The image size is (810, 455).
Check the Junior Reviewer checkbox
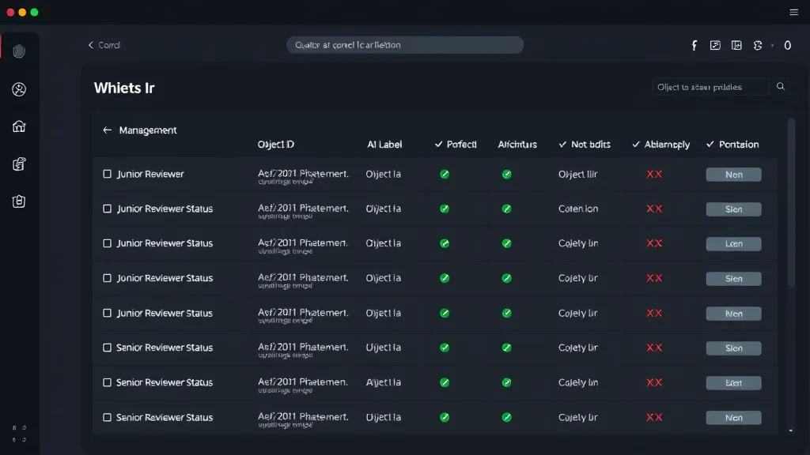(x=108, y=174)
